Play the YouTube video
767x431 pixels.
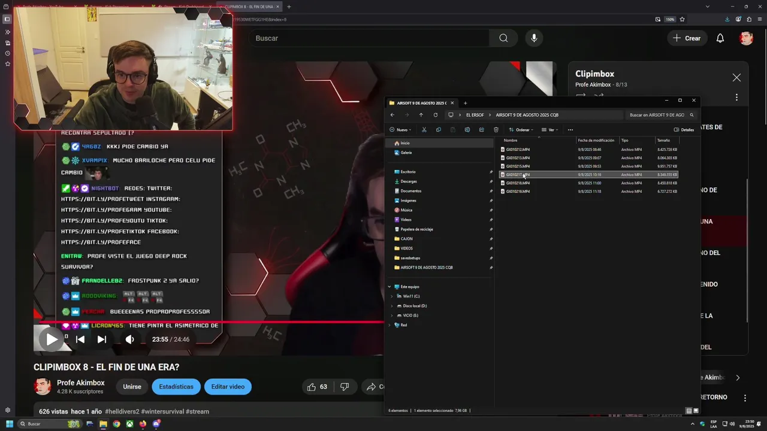pos(52,339)
